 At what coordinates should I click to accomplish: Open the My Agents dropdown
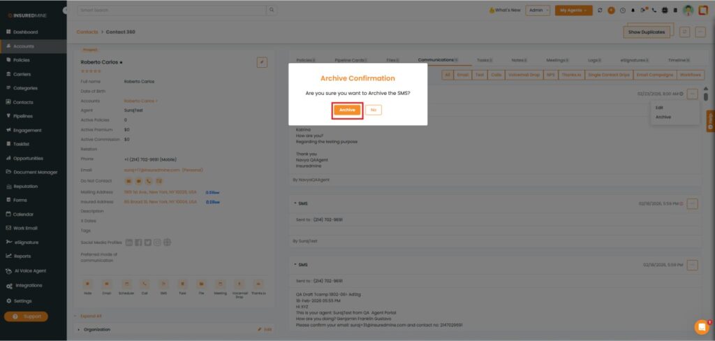[573, 10]
